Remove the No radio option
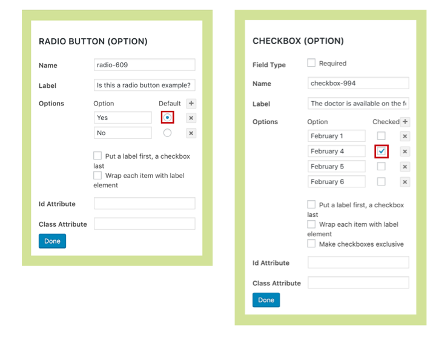The height and width of the screenshot is (337, 439). click(191, 133)
